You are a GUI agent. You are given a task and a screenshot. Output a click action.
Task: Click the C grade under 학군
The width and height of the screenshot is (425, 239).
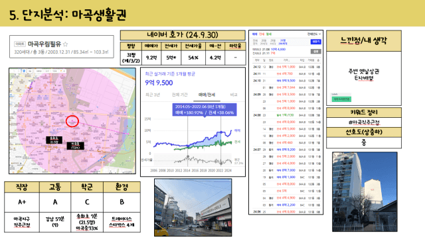(87, 202)
